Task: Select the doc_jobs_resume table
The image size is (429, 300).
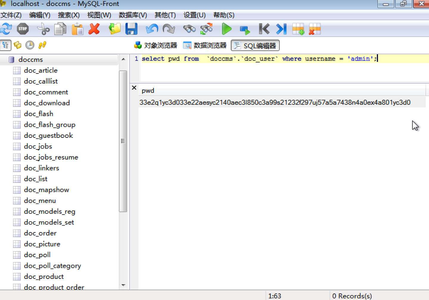Action: coord(51,157)
